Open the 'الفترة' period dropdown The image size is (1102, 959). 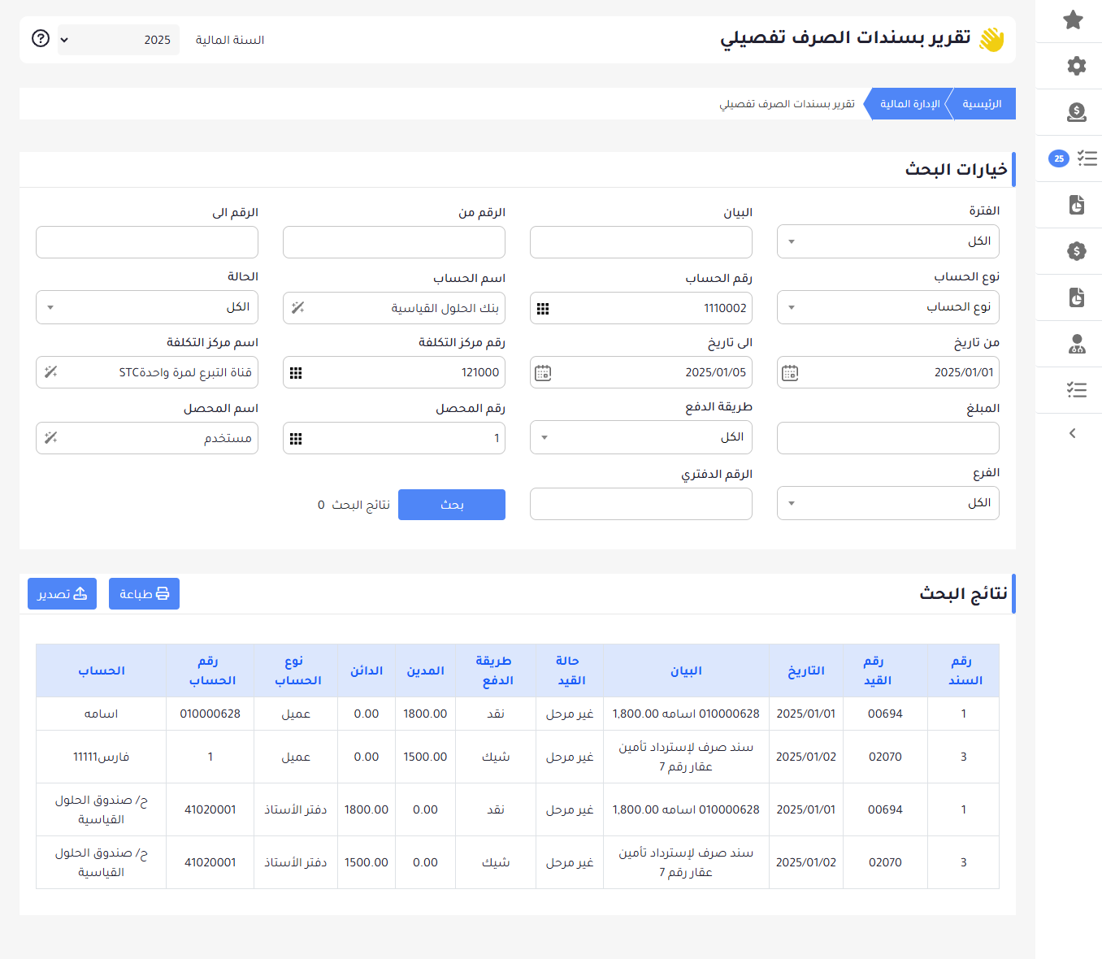pyautogui.click(x=888, y=241)
